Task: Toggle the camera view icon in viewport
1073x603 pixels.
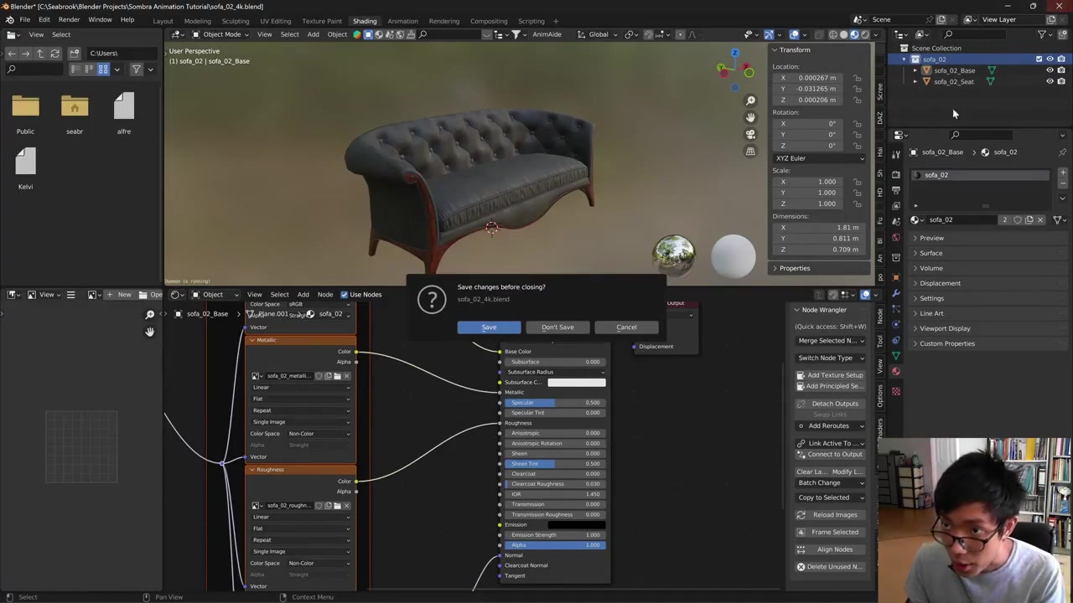Action: pyautogui.click(x=750, y=134)
